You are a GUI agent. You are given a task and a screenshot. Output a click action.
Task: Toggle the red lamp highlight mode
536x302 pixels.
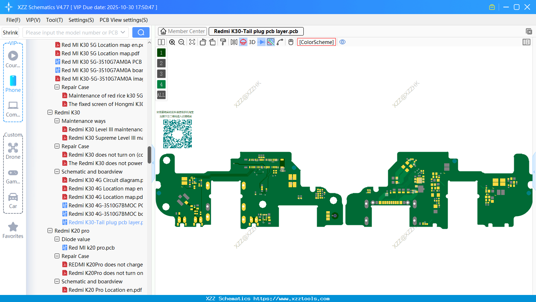pos(243,42)
